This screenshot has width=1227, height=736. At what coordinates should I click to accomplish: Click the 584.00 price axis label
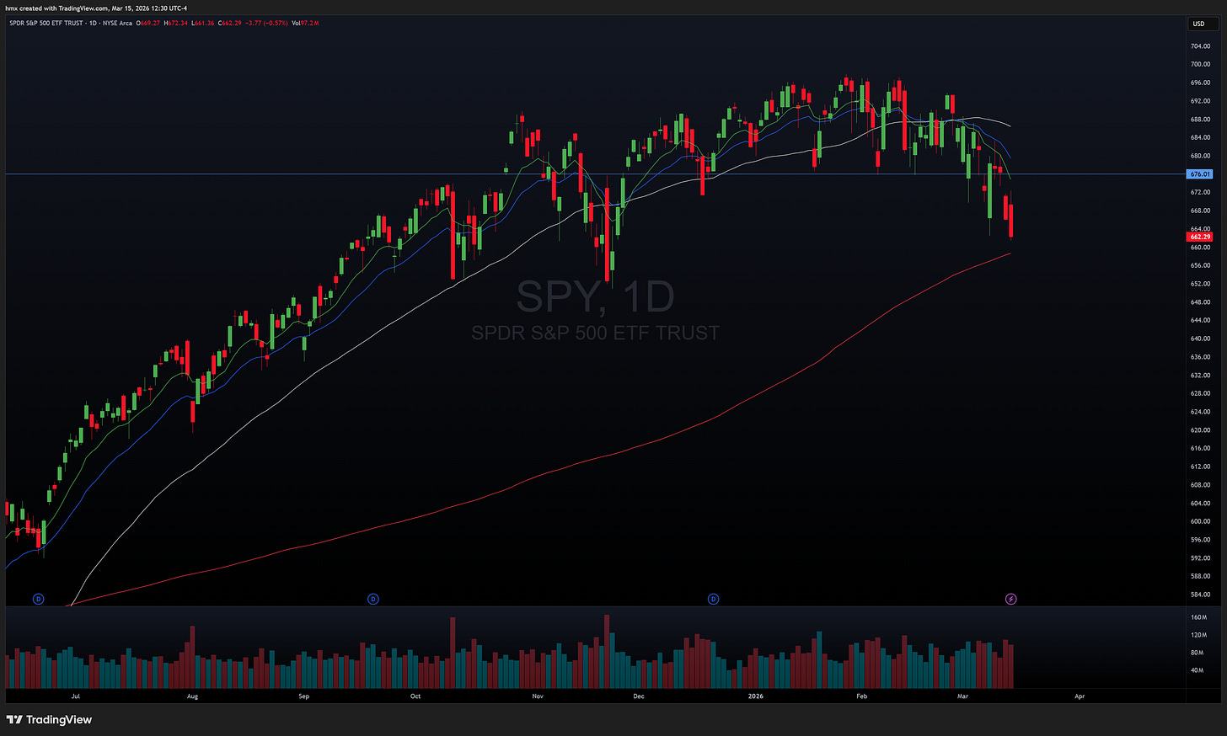(x=1200, y=595)
